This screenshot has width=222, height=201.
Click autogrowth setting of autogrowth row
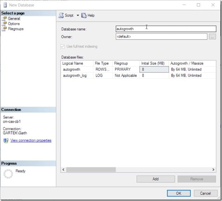192,69
